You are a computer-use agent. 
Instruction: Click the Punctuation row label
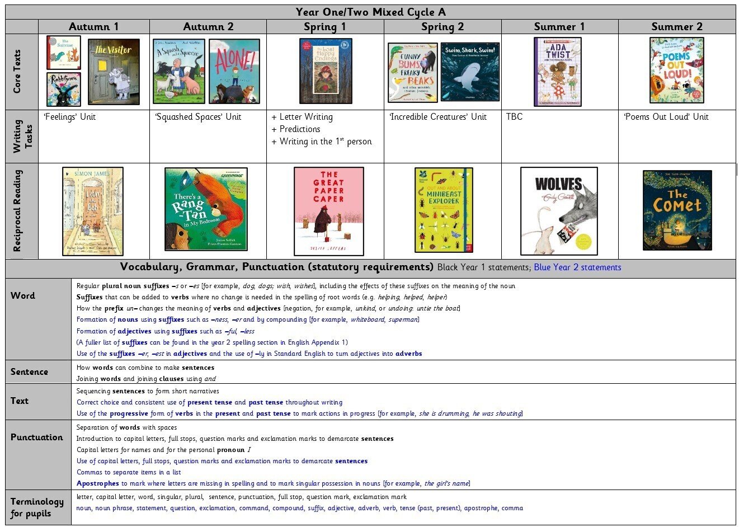(x=37, y=437)
